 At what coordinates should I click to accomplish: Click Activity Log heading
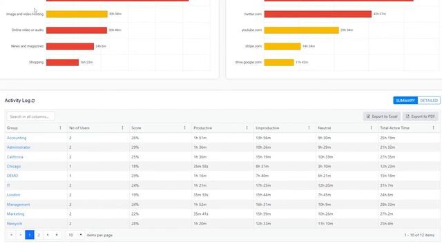point(17,101)
